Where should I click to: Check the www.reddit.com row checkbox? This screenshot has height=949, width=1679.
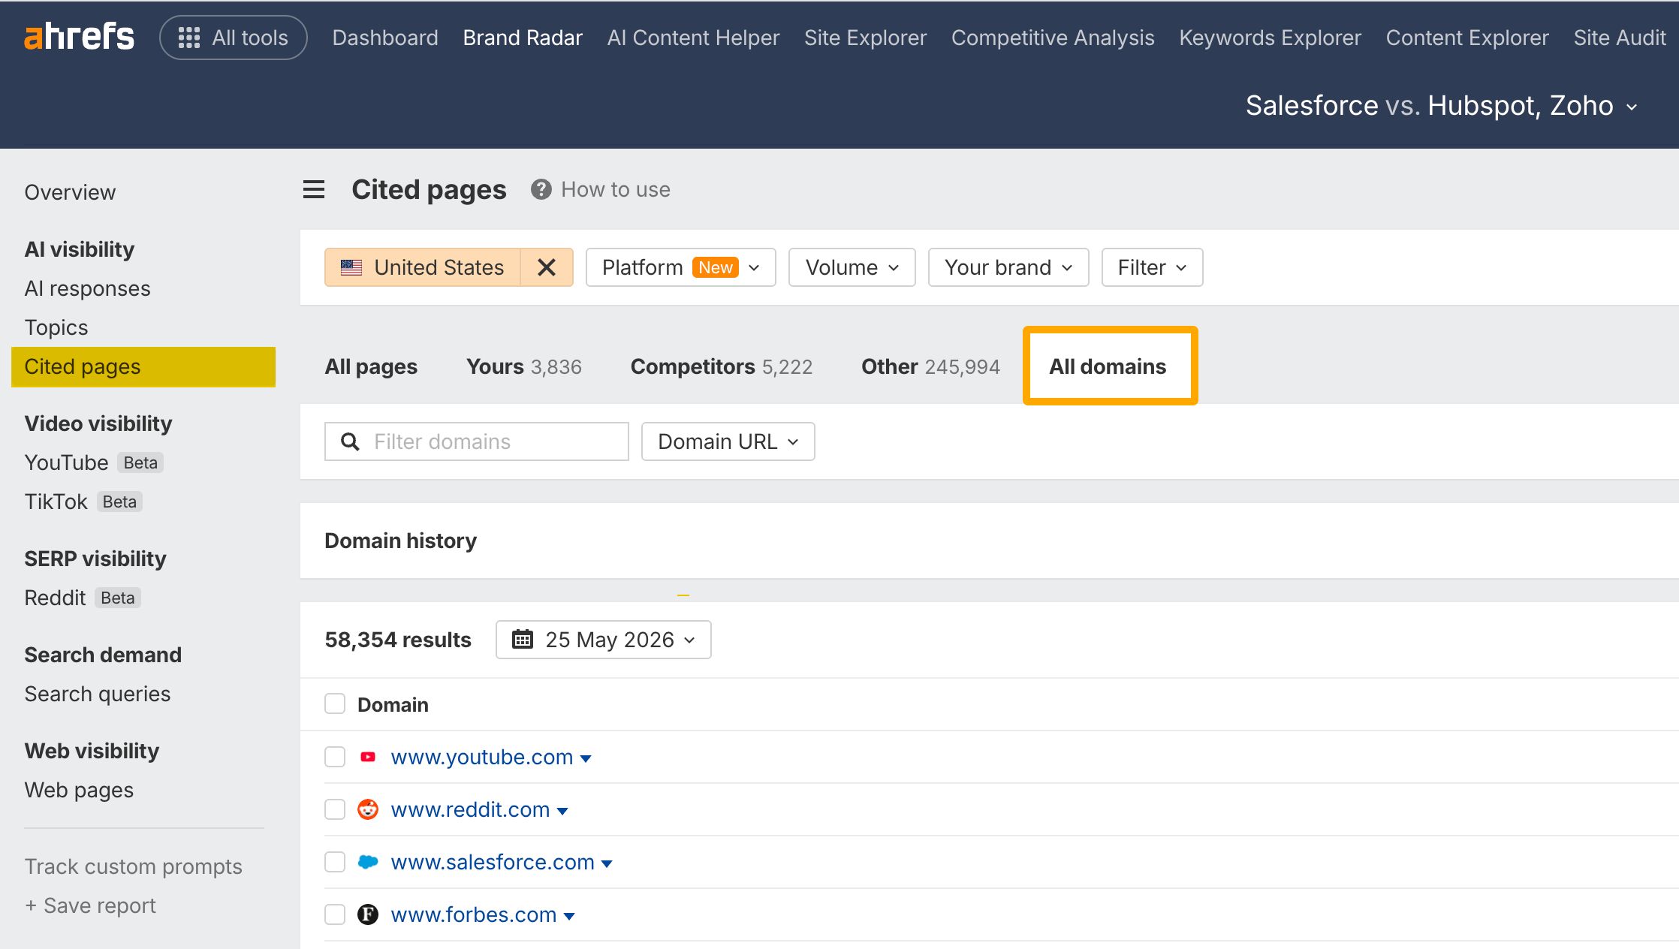click(335, 809)
